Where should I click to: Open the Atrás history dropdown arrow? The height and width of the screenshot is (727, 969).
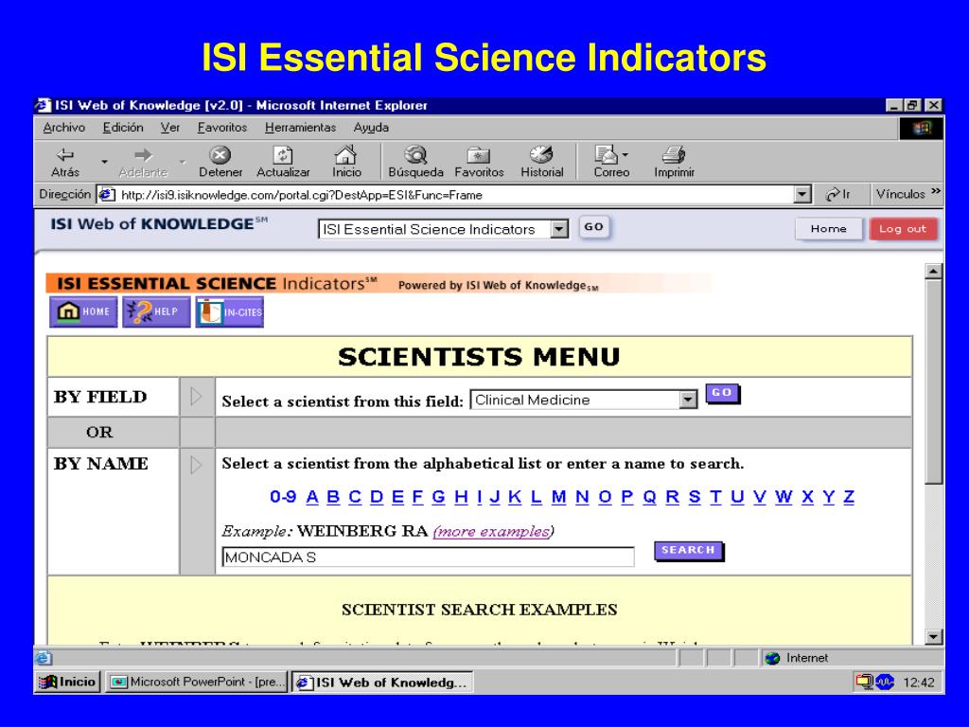click(104, 162)
